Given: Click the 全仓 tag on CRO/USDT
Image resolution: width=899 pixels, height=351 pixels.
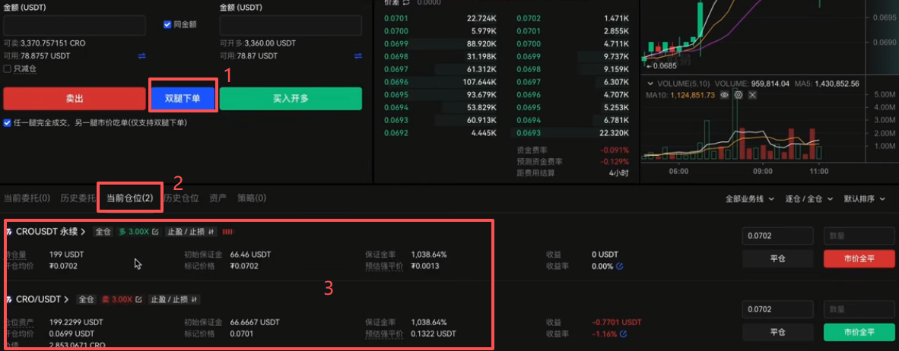Looking at the screenshot, I should [87, 299].
